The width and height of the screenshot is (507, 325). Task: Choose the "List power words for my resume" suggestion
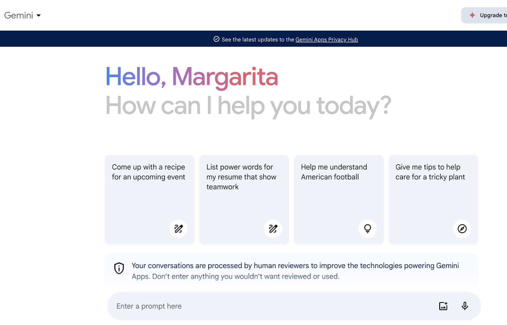click(x=241, y=177)
